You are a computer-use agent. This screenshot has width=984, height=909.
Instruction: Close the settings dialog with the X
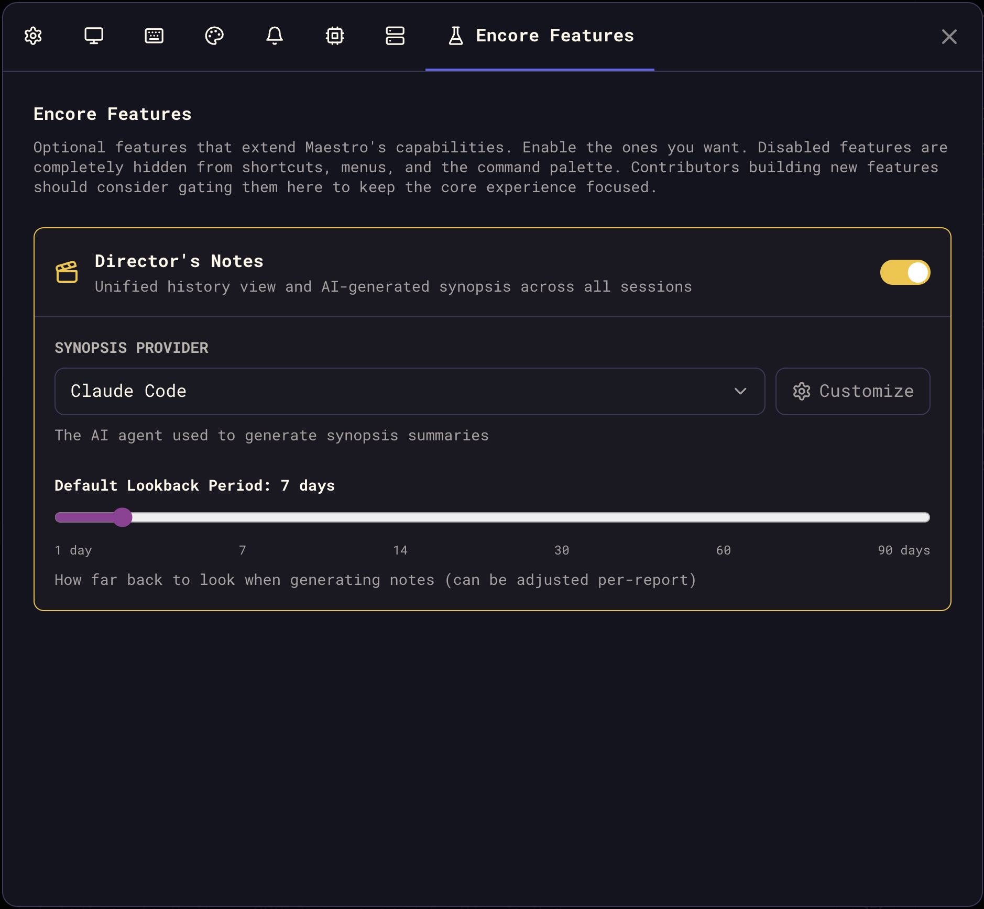(x=949, y=37)
